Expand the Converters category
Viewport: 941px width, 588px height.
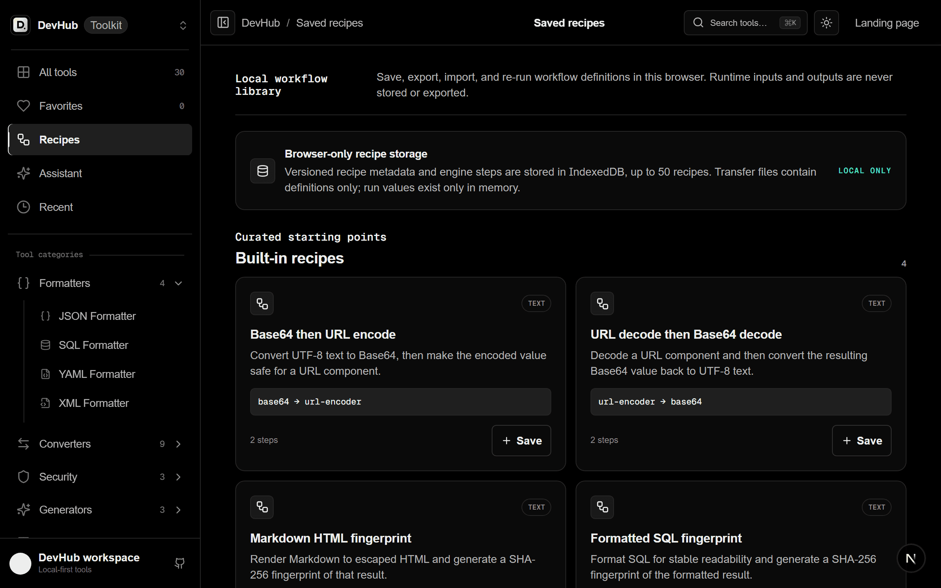coord(100,444)
